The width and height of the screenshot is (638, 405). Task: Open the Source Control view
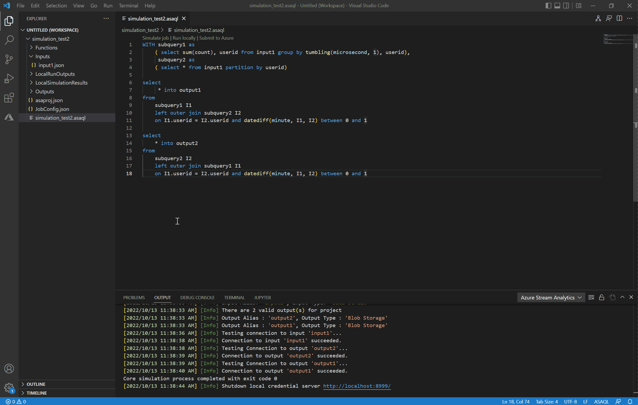(x=9, y=59)
